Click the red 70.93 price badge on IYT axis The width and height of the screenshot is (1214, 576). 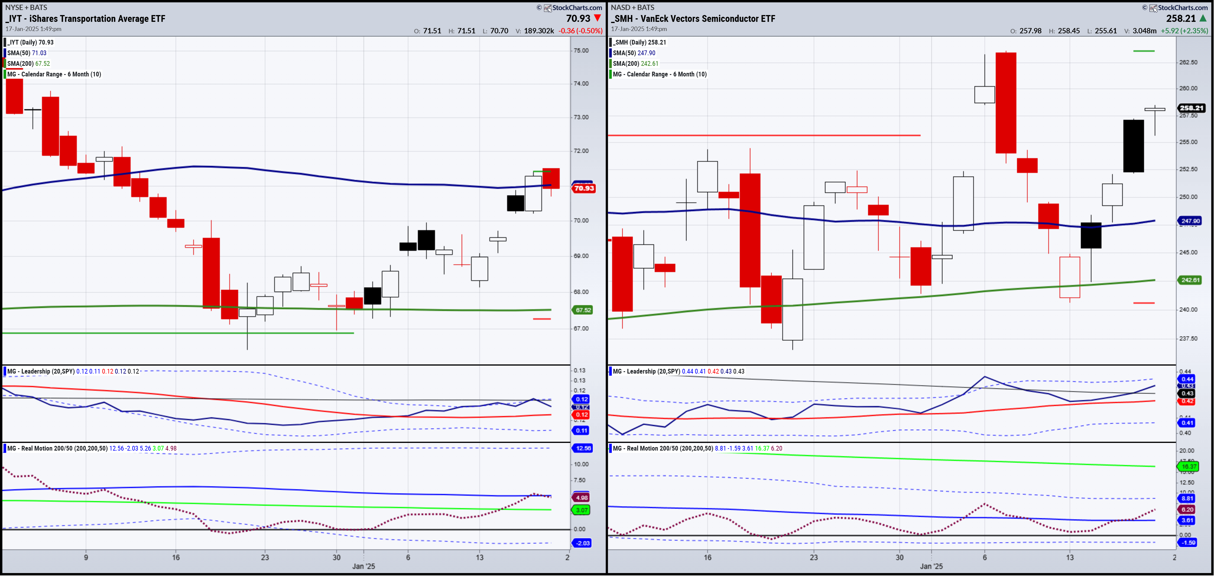(x=583, y=188)
